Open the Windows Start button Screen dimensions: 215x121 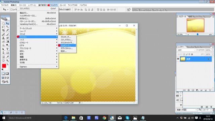pyautogui.click(x=4, y=118)
